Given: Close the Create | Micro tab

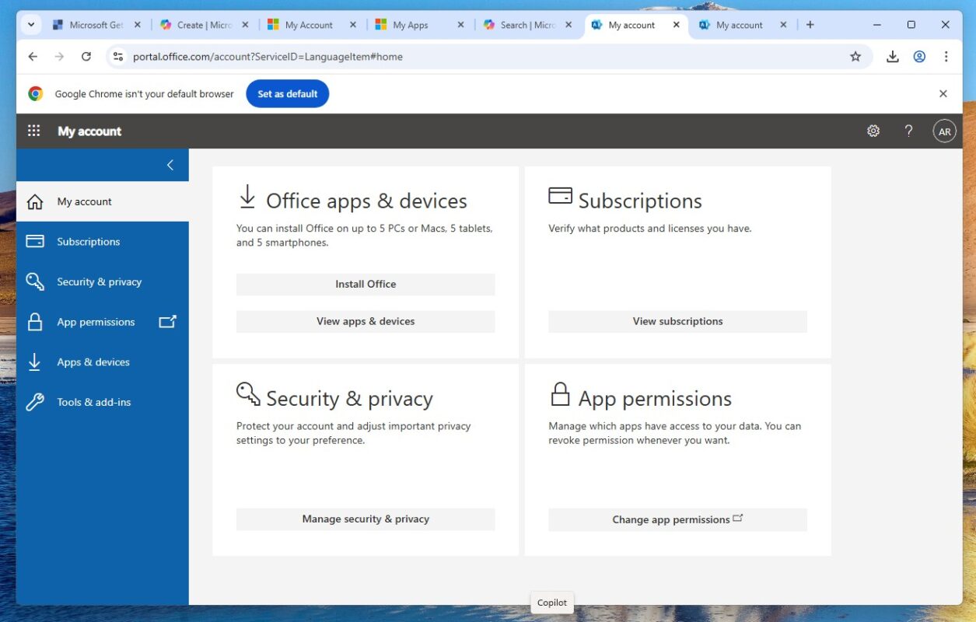Looking at the screenshot, I should (245, 25).
